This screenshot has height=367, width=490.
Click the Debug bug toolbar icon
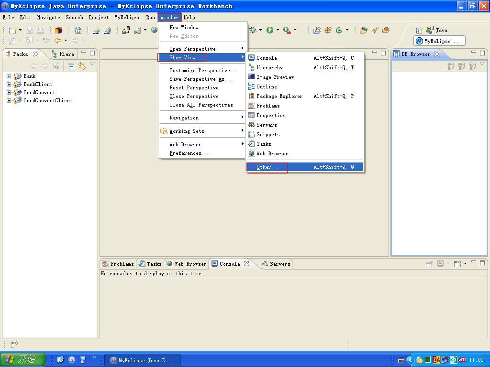[x=253, y=30]
